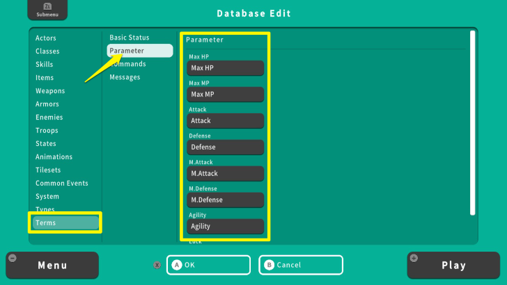Switch to Messages section
The width and height of the screenshot is (507, 285).
pyautogui.click(x=125, y=77)
